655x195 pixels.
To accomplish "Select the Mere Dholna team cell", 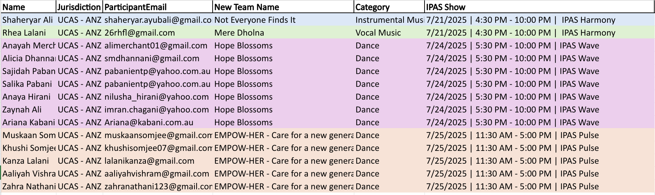I will click(x=239, y=33).
